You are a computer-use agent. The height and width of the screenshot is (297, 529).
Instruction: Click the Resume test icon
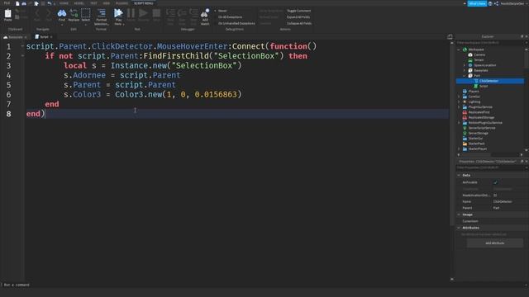click(x=143, y=13)
